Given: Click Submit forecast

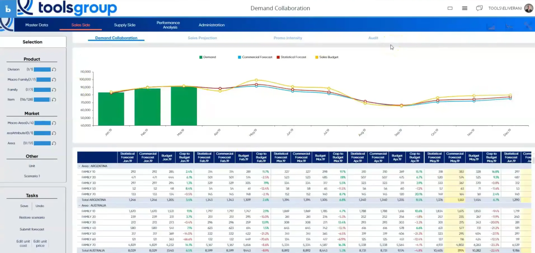Looking at the screenshot, I should click(32, 229).
